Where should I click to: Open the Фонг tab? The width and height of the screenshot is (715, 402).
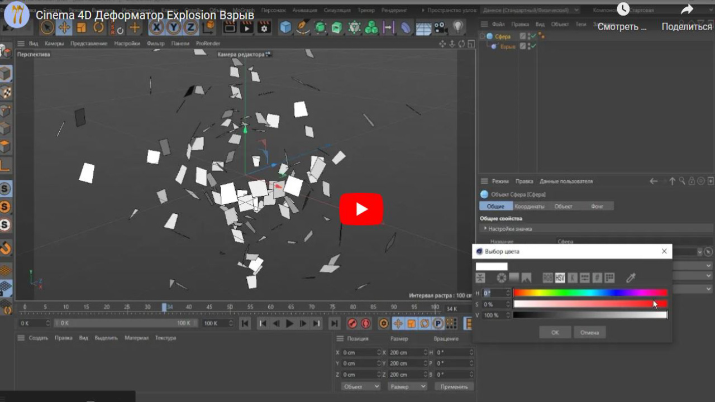[597, 206]
